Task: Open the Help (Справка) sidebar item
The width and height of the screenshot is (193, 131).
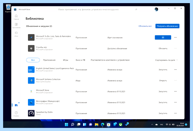Action: point(16,114)
